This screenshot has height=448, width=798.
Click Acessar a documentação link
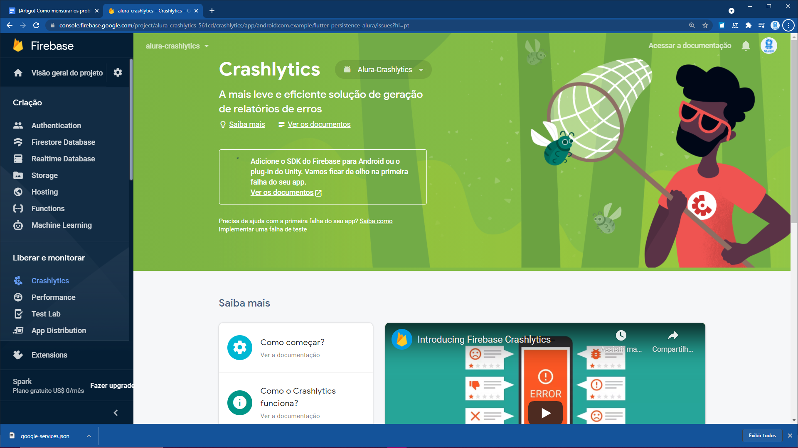[690, 46]
